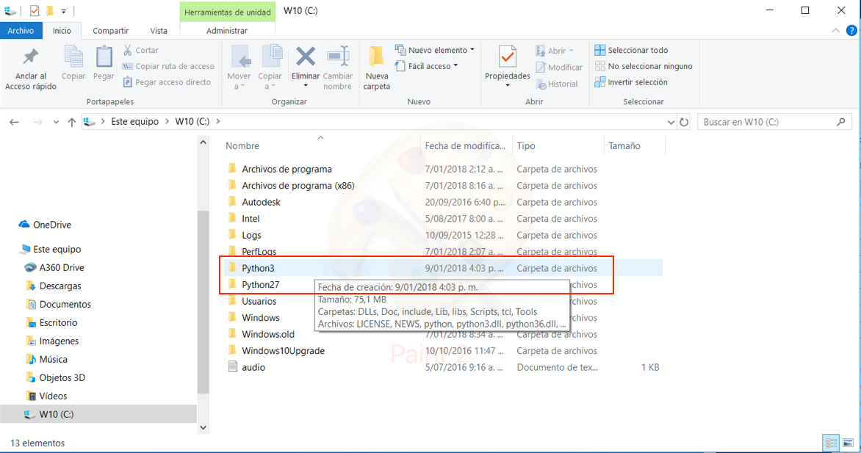Click the Copiar clipboard icon

coord(73,57)
